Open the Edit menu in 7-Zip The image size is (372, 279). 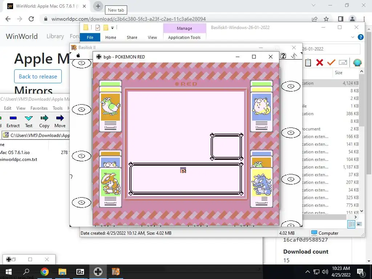(8, 108)
